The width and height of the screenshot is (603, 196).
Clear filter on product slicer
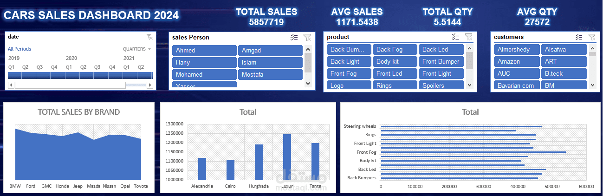point(468,37)
